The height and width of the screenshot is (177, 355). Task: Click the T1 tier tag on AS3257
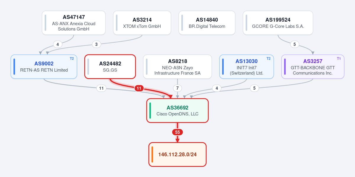coord(339,59)
